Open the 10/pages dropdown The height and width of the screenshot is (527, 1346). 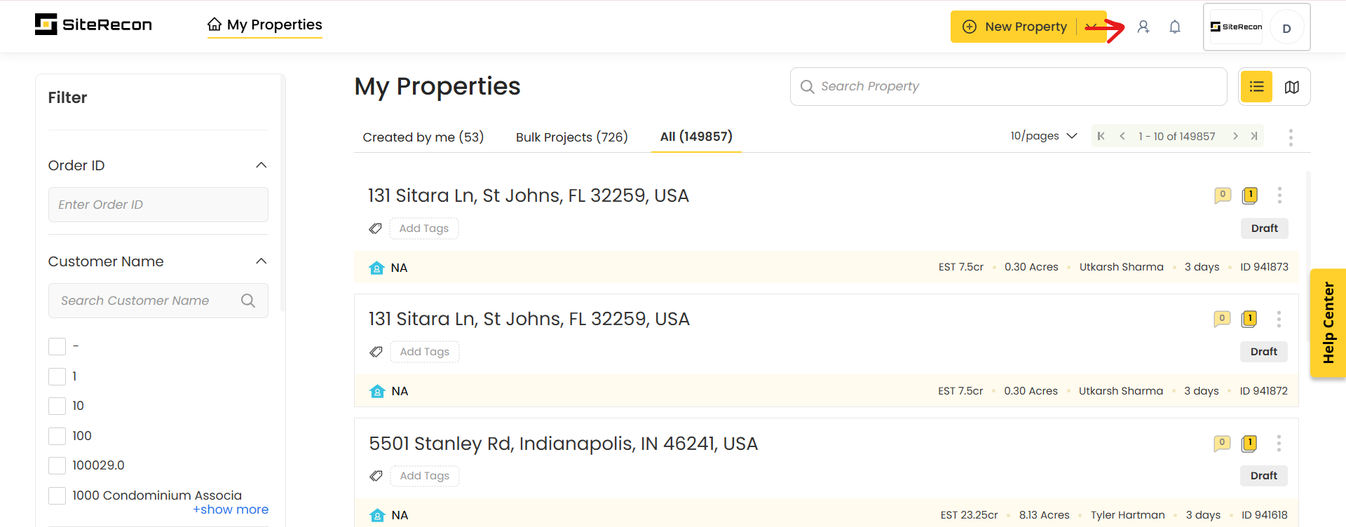(1043, 136)
